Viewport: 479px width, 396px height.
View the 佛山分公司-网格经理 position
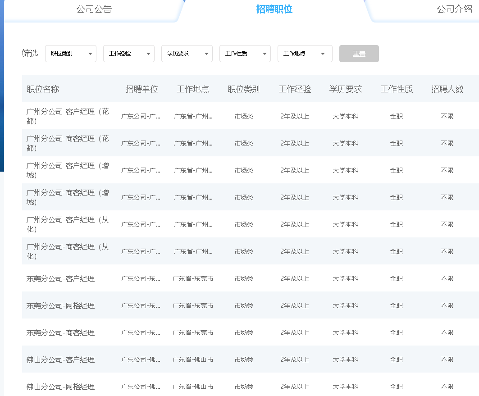59,386
